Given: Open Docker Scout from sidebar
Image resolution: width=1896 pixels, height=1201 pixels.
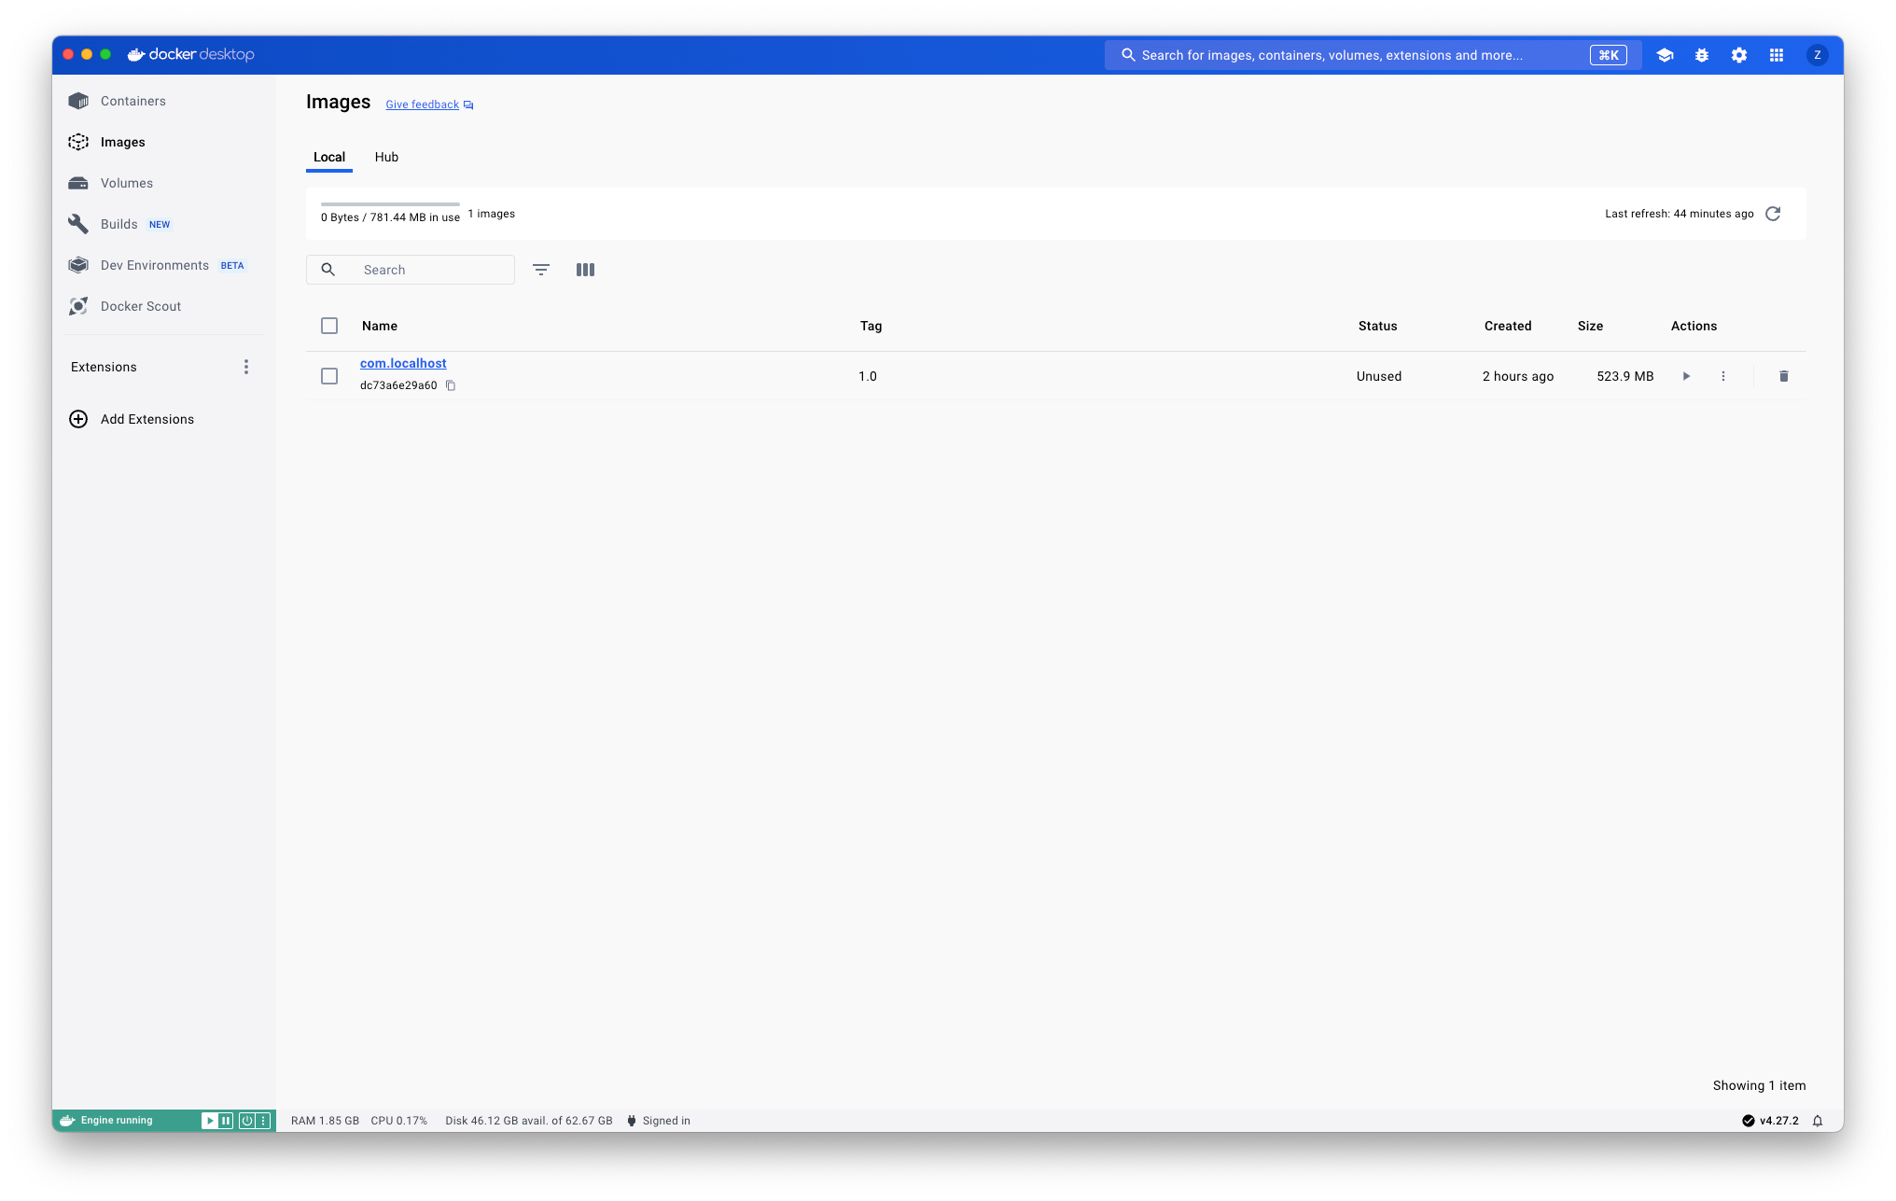Looking at the screenshot, I should [140, 306].
